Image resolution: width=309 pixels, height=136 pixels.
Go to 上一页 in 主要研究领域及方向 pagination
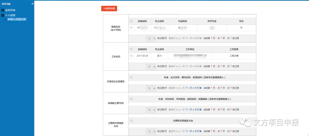pyautogui.click(x=180, y=131)
